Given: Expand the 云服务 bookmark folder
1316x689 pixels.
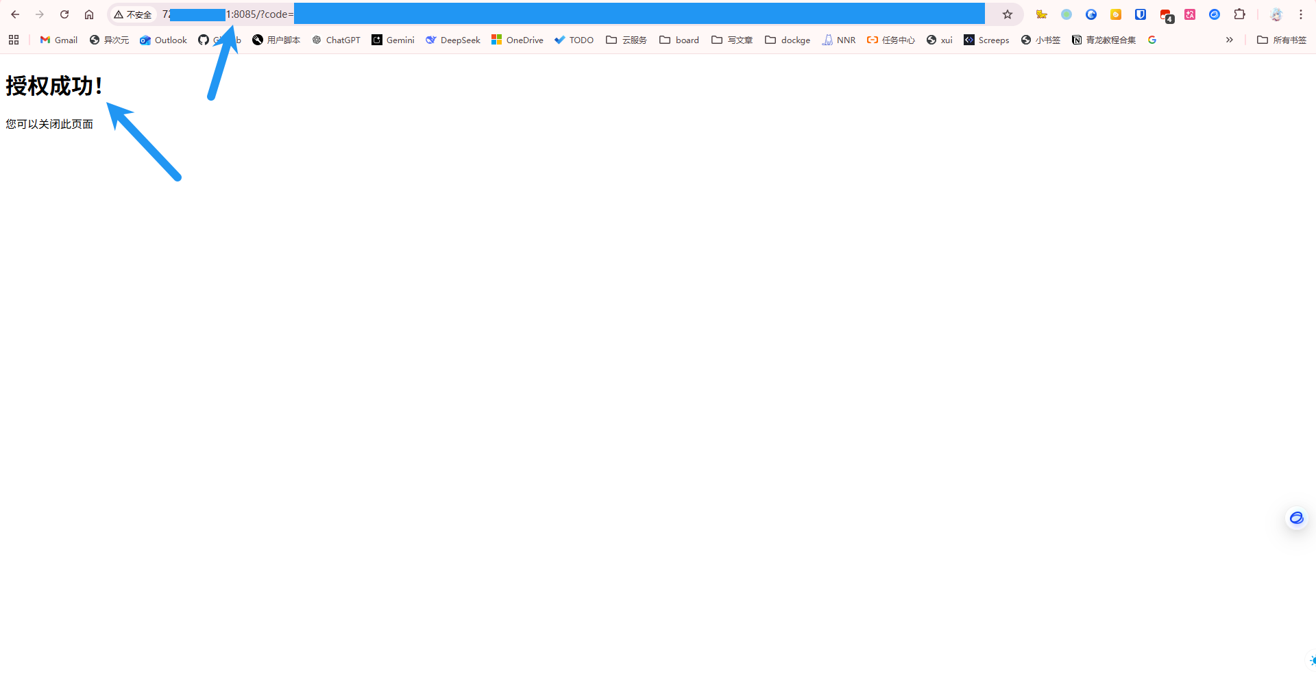Looking at the screenshot, I should coord(626,40).
